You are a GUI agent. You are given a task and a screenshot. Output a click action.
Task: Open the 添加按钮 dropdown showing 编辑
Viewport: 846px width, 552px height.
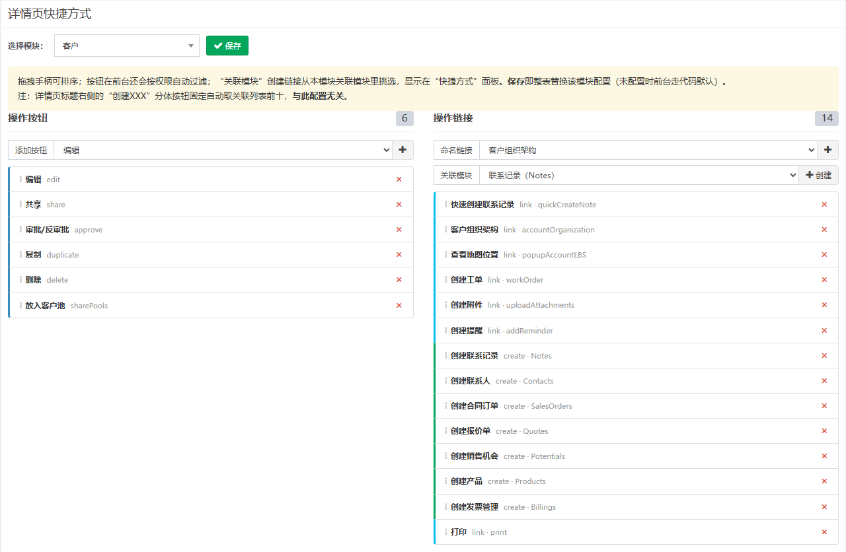223,150
